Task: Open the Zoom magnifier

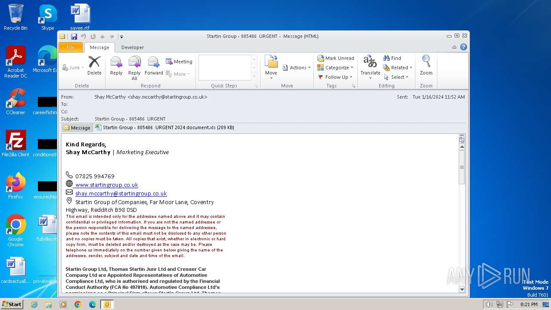Action: [x=426, y=66]
